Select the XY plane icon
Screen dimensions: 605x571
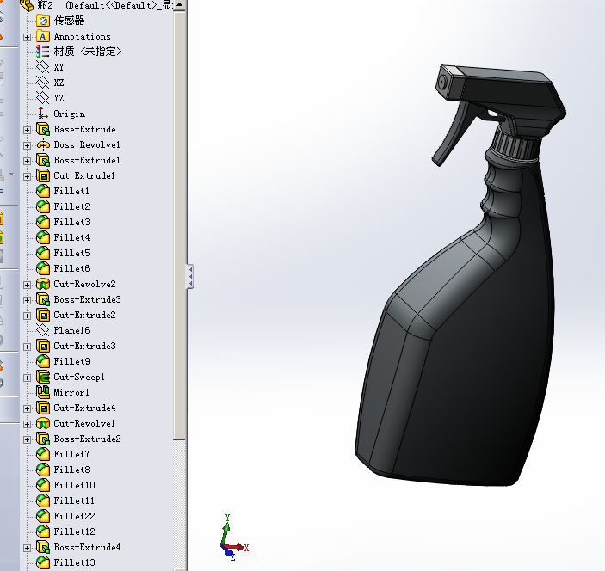pos(43,67)
